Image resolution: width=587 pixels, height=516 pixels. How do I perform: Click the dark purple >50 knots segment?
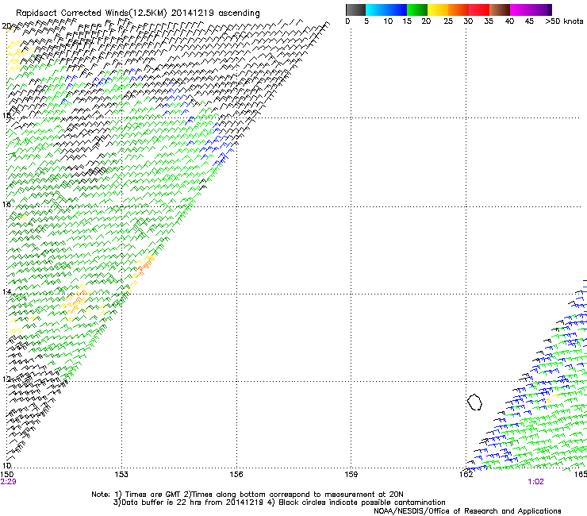(x=550, y=10)
